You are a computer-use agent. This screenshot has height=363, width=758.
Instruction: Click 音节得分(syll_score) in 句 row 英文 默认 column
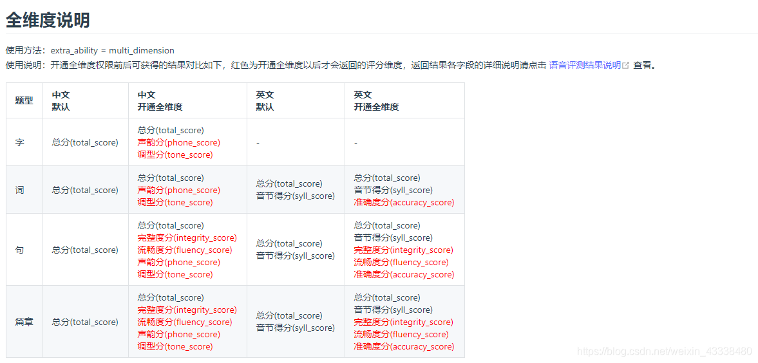(296, 256)
